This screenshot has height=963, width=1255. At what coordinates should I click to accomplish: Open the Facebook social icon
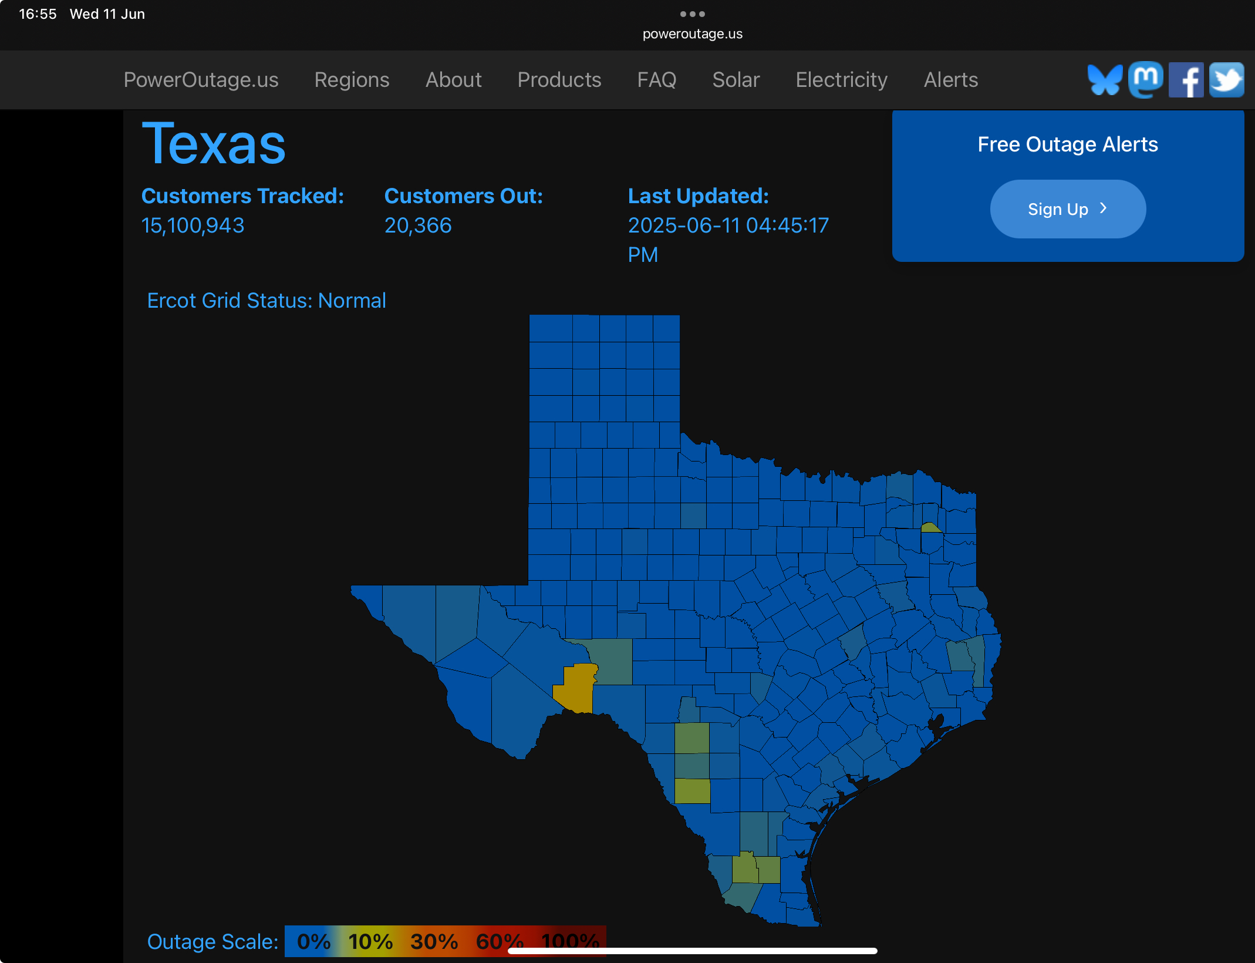[1186, 80]
